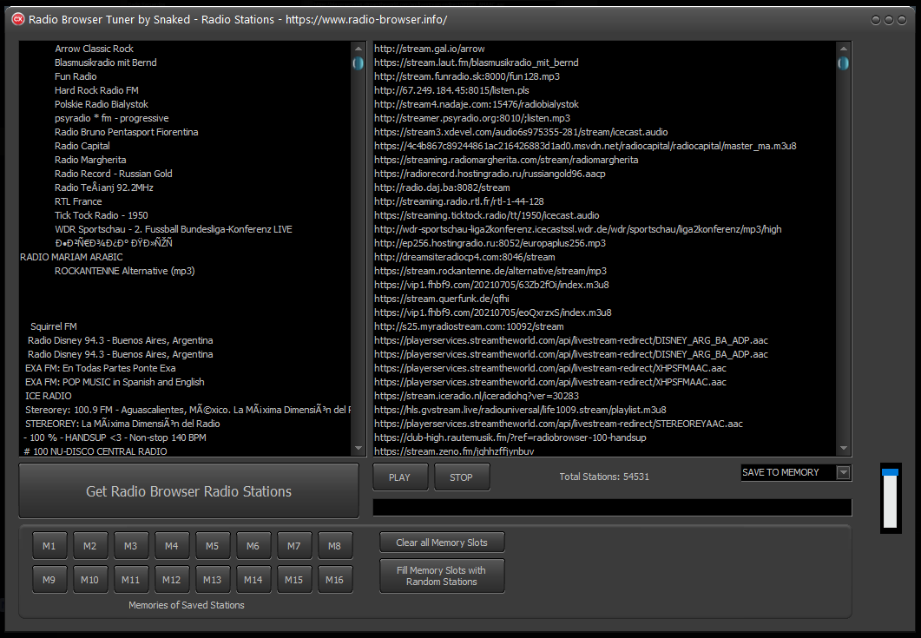Image resolution: width=921 pixels, height=638 pixels.
Task: Select Polskie Radio Bialystok station
Action: [102, 104]
